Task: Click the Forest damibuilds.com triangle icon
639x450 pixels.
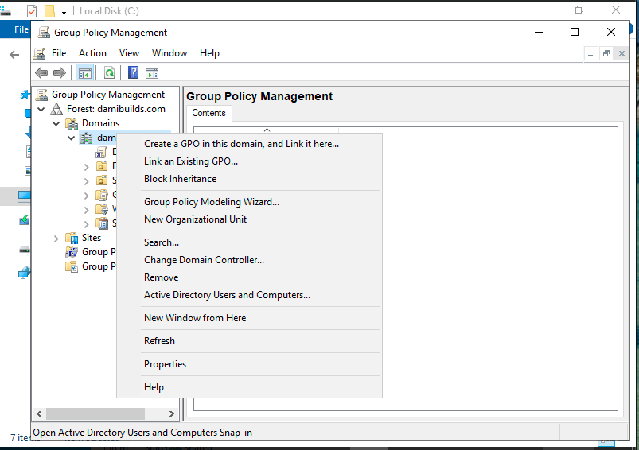Action: point(56,109)
